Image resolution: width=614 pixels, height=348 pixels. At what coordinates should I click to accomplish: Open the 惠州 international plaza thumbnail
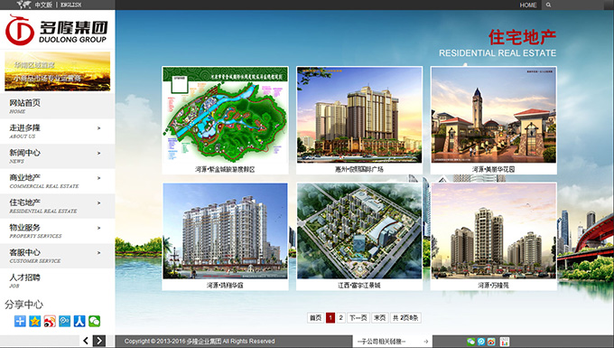(x=359, y=120)
